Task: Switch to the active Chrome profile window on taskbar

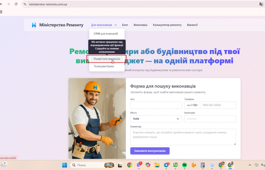Action: coord(230,165)
